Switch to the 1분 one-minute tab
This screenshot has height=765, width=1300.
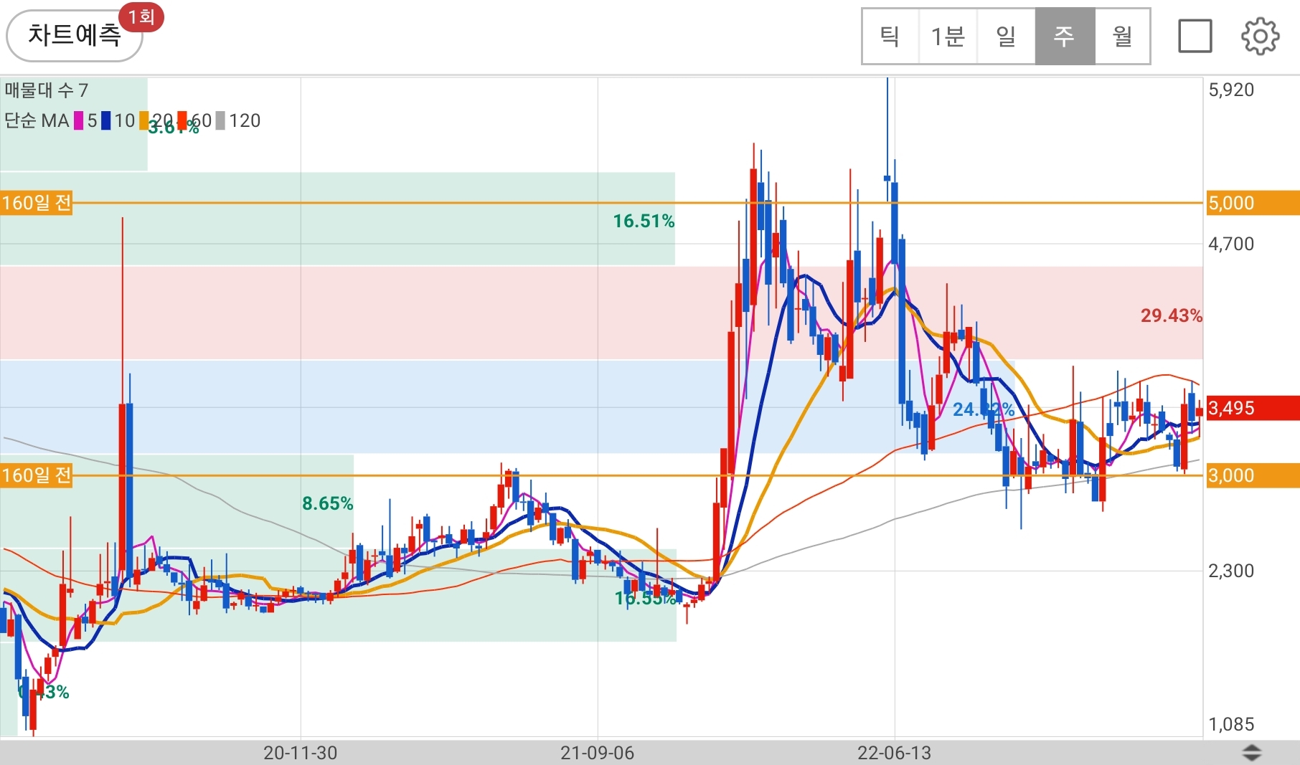pos(948,36)
